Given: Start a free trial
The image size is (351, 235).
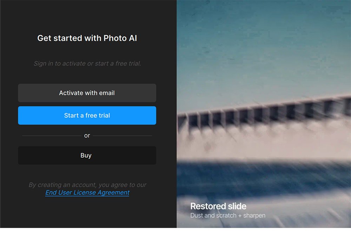Looking at the screenshot, I should 87,115.
